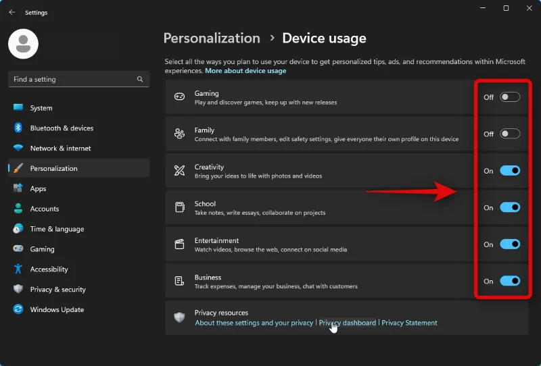Go back to Personalization breadcrumb

(x=212, y=38)
